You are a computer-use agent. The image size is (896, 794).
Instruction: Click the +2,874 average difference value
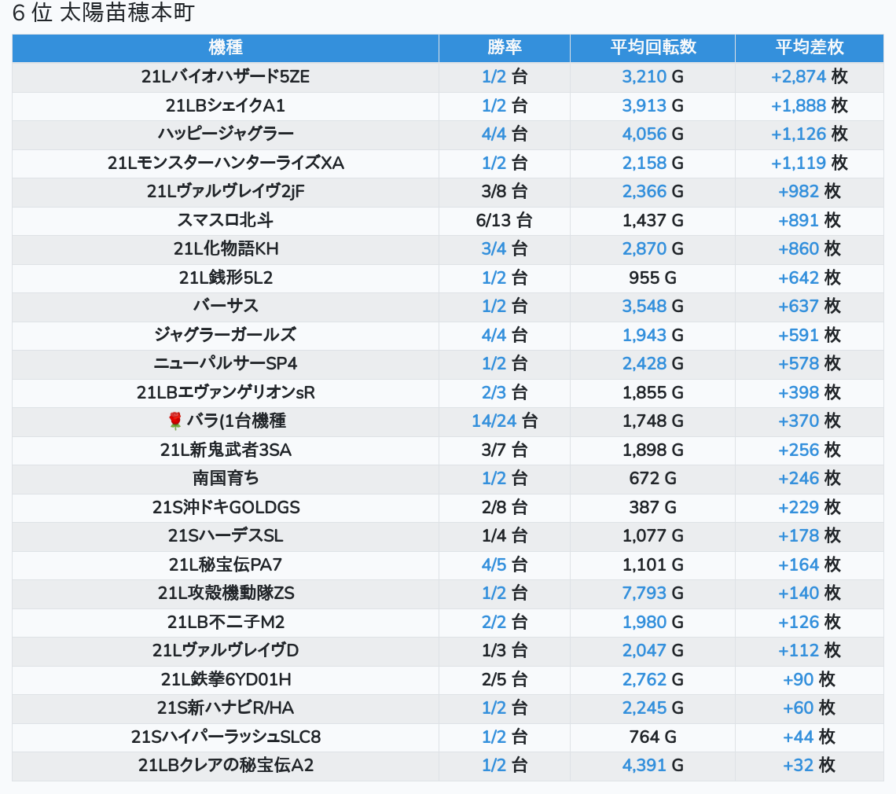(x=799, y=77)
